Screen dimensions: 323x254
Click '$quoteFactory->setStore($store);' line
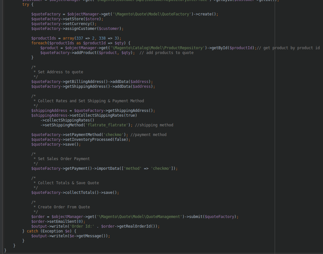[67, 19]
